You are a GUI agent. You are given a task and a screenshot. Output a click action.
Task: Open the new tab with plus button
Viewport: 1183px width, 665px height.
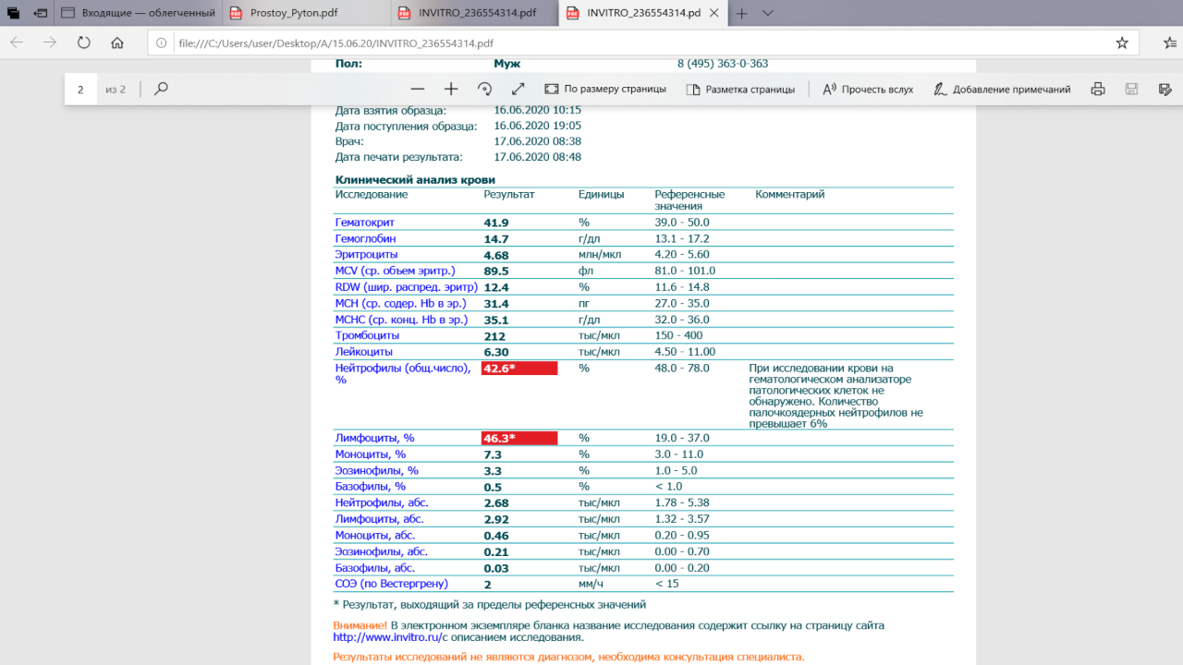tap(741, 13)
